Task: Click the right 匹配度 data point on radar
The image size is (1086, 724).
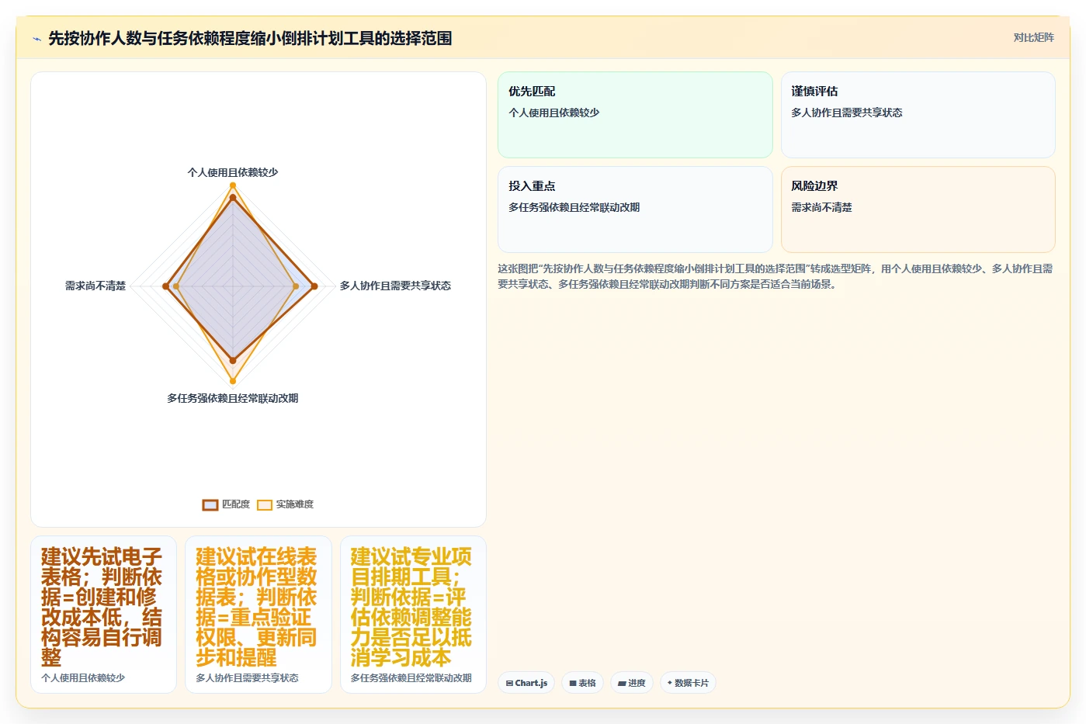Action: pyautogui.click(x=314, y=286)
